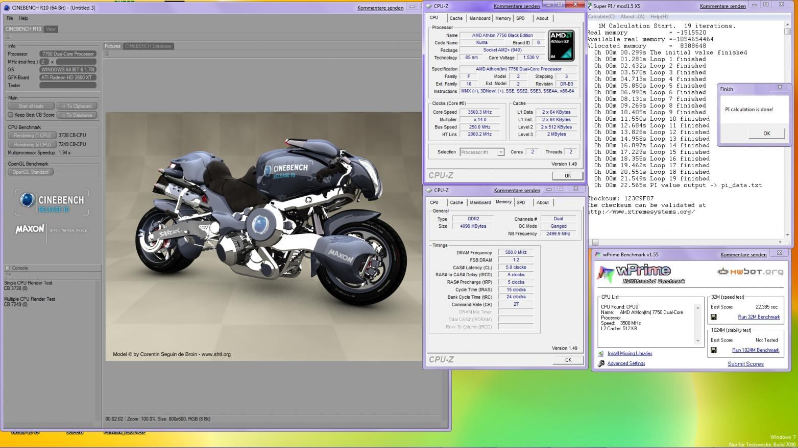Open the SPD tab in bottom CPU-Z window
This screenshot has width=798, height=448.
521,202
